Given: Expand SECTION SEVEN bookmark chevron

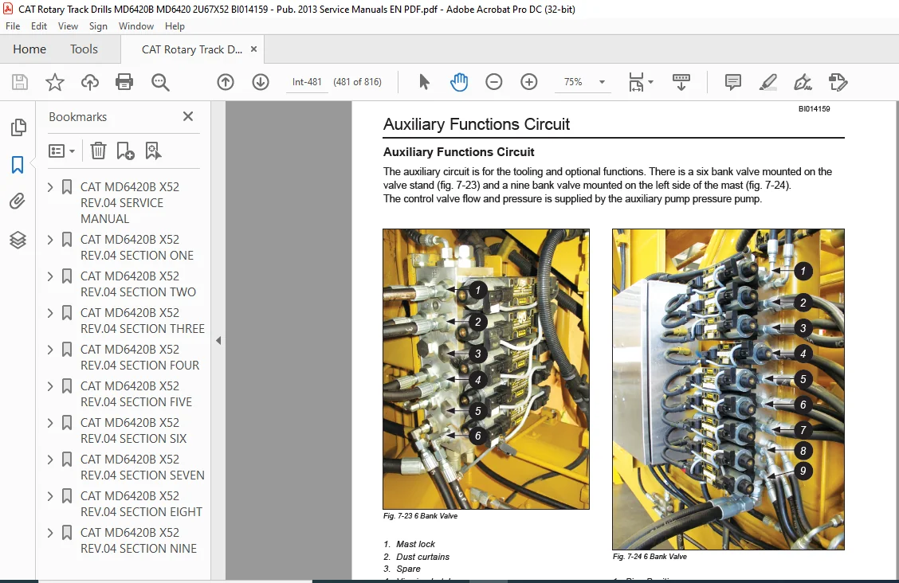Looking at the screenshot, I should (x=50, y=460).
